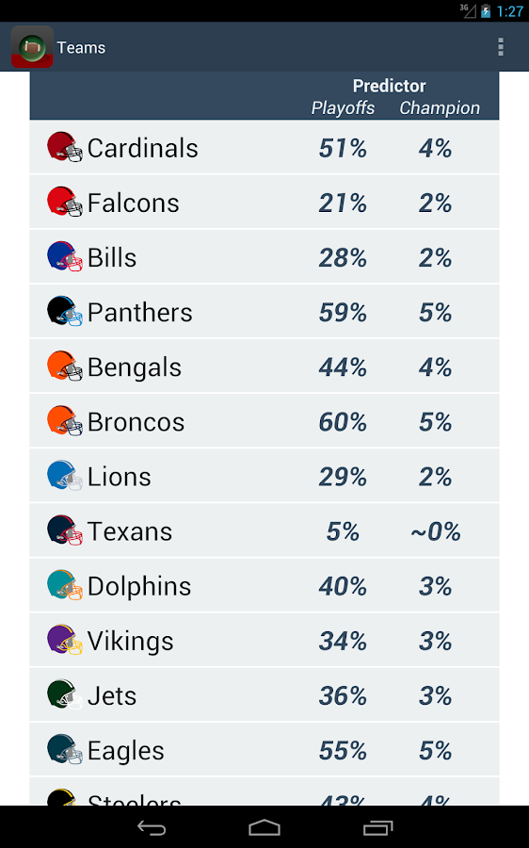Screen dimensions: 529x848
Task: Tap the Vikings purple helmet icon
Action: pos(64,640)
